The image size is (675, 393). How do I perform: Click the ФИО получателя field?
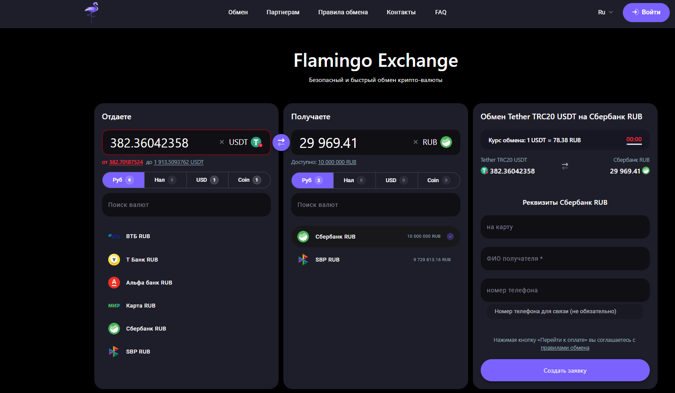tap(565, 259)
